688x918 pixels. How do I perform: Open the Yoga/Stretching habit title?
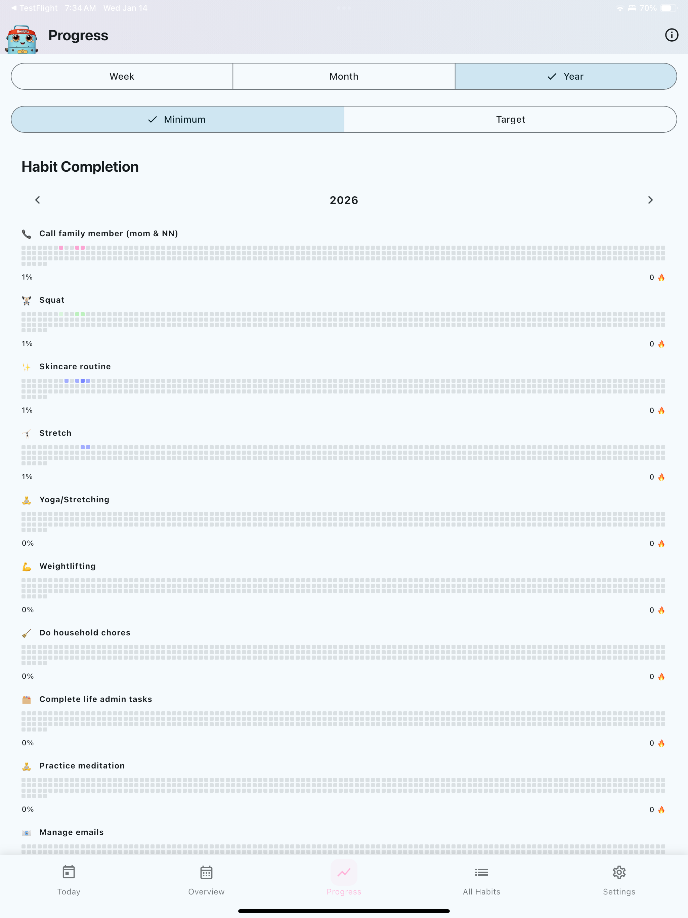pos(74,500)
